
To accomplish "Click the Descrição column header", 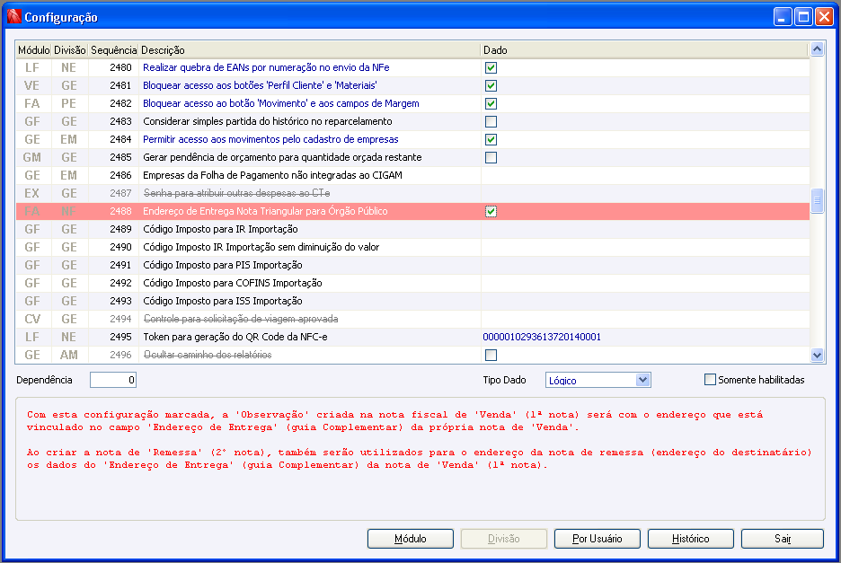I will [309, 50].
